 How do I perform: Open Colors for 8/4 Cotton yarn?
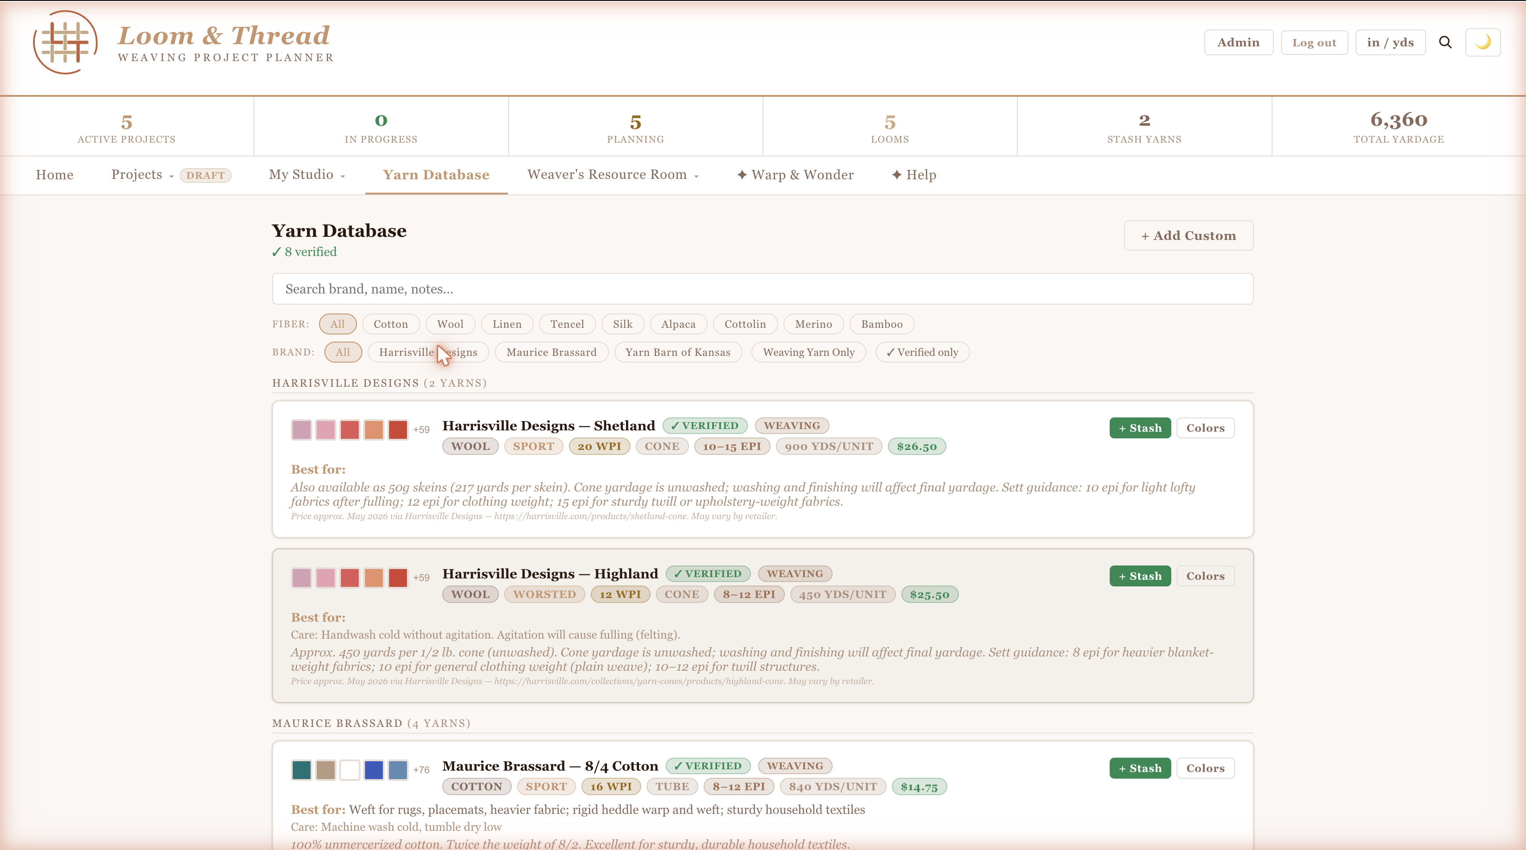1205,768
